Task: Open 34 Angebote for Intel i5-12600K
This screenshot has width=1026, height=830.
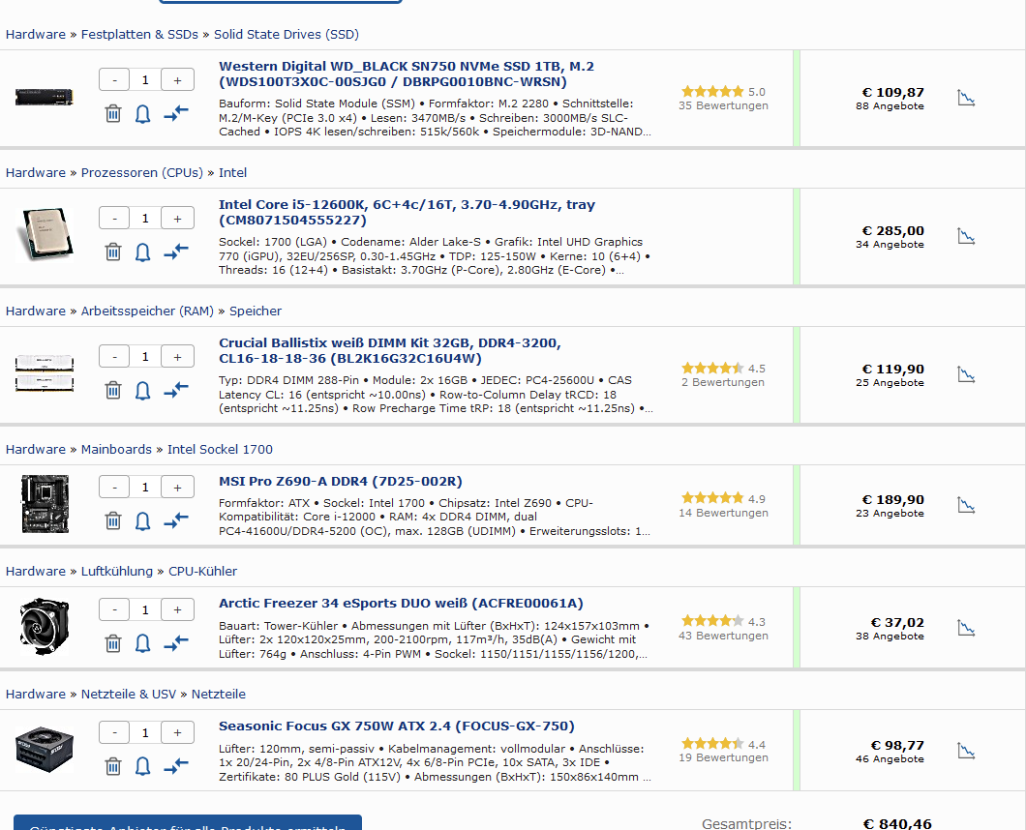Action: point(890,244)
